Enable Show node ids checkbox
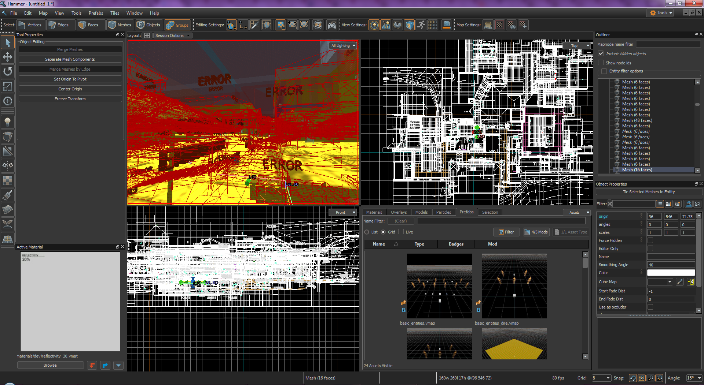Screen dimensions: 704x385 (601, 63)
